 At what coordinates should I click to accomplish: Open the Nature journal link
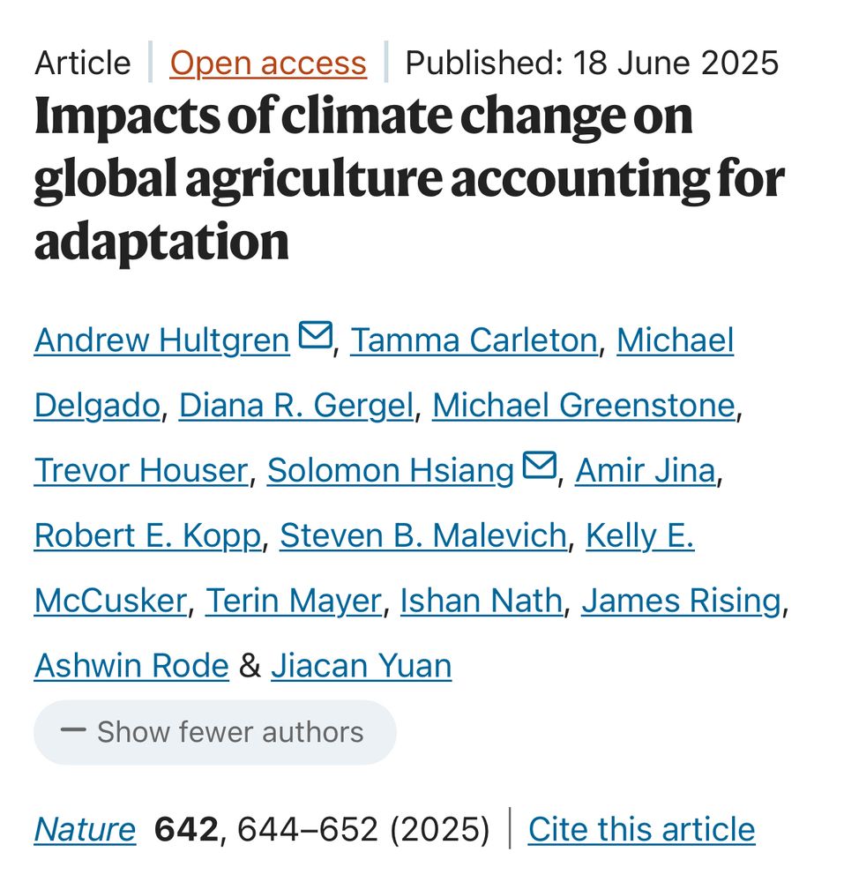click(85, 829)
